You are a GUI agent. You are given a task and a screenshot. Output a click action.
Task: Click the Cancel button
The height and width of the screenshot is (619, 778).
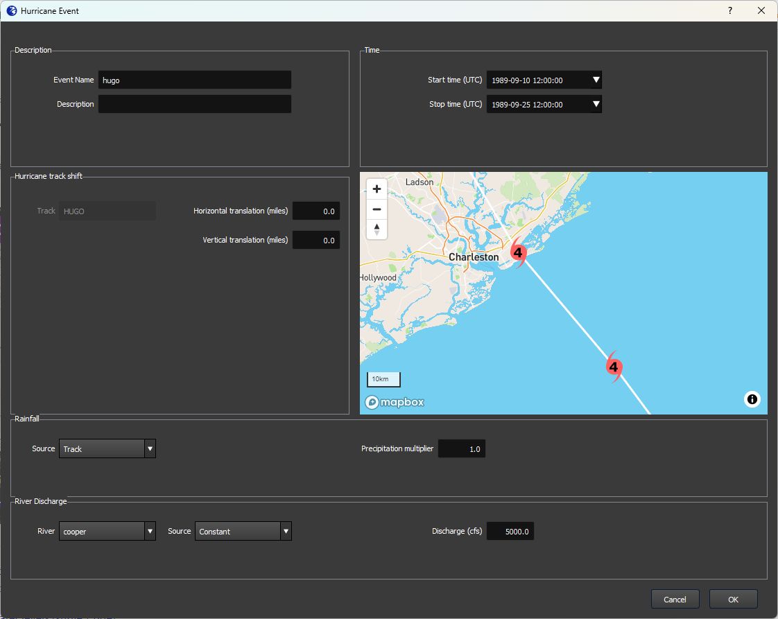(x=675, y=599)
